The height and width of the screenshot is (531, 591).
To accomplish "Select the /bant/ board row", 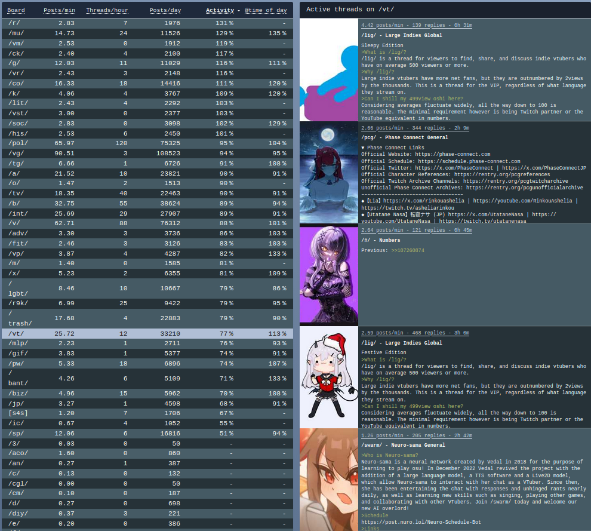I will point(147,378).
